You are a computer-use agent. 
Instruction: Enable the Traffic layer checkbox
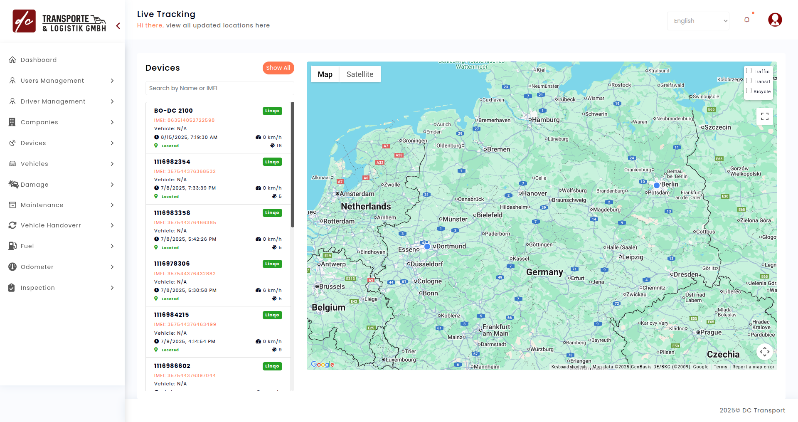[x=749, y=71]
